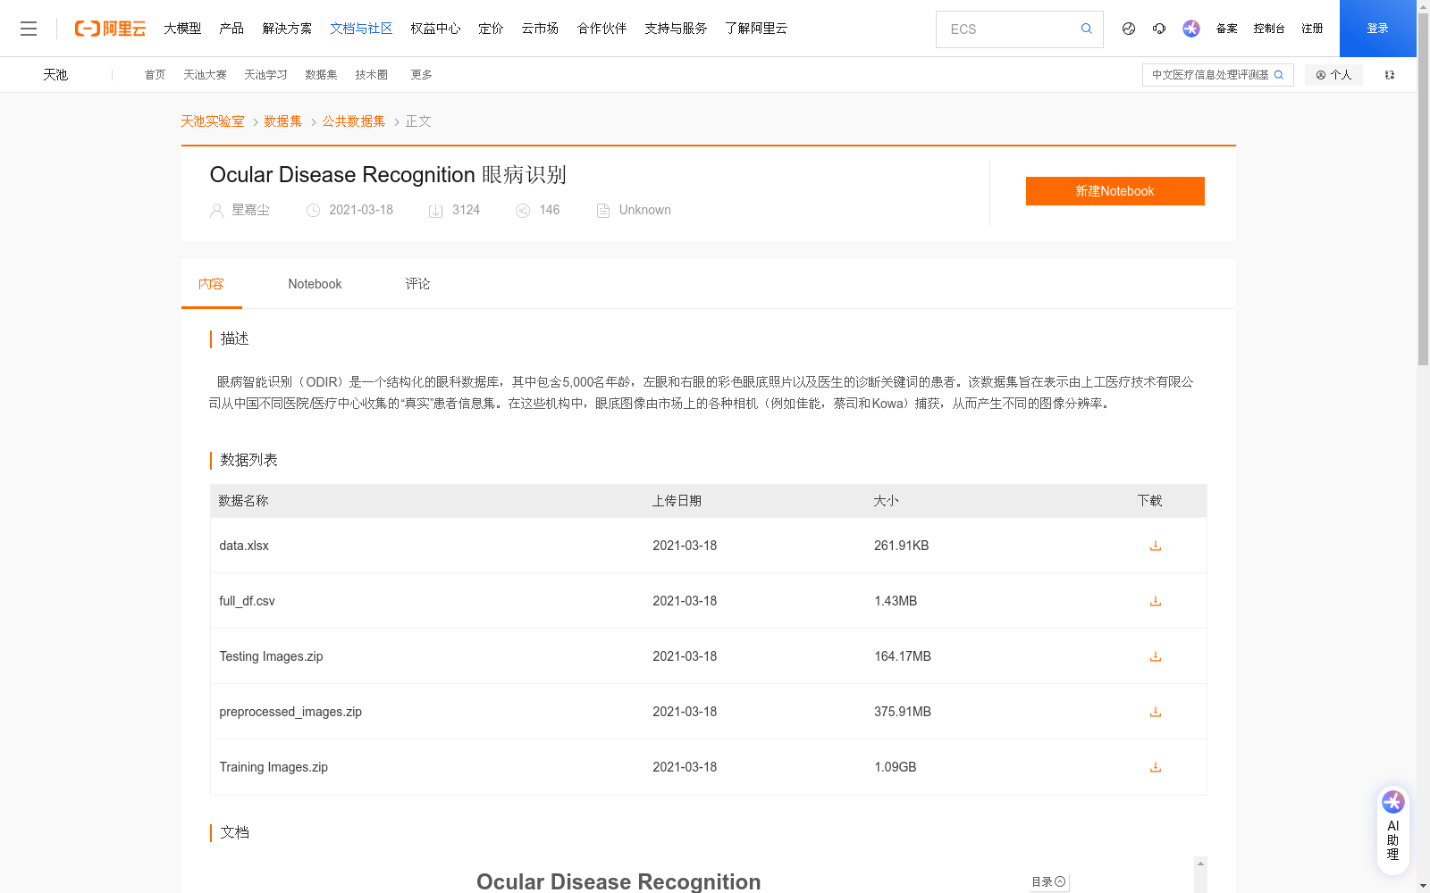Screen dimensions: 1430x893
Task: Click the preprocessed_images.zip file name
Action: [290, 712]
